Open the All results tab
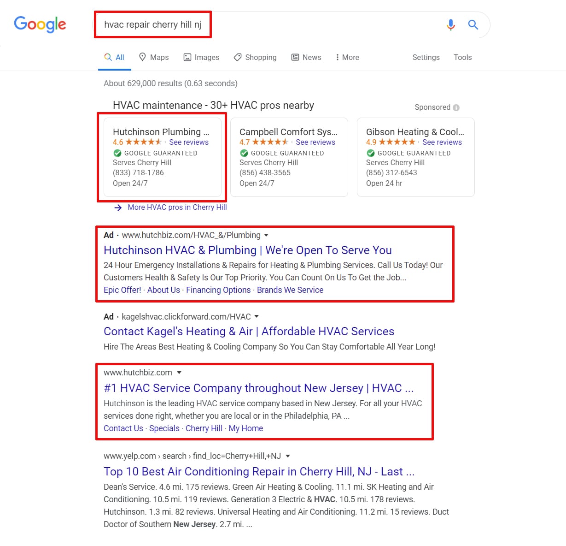Viewport: 566px width, 546px height. tap(114, 57)
